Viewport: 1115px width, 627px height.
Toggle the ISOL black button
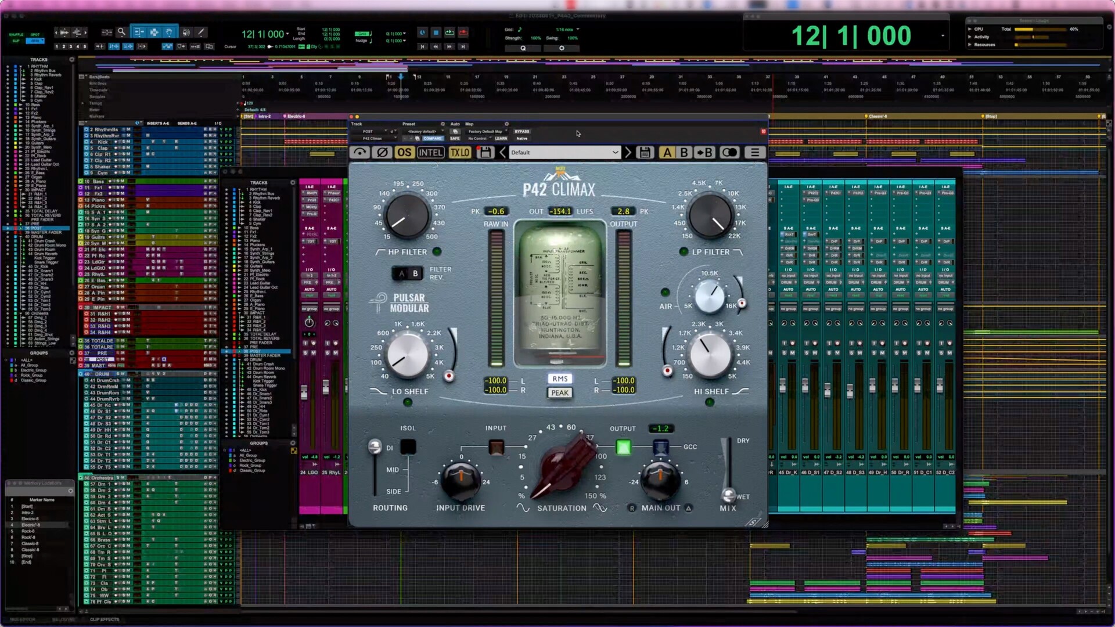408,446
